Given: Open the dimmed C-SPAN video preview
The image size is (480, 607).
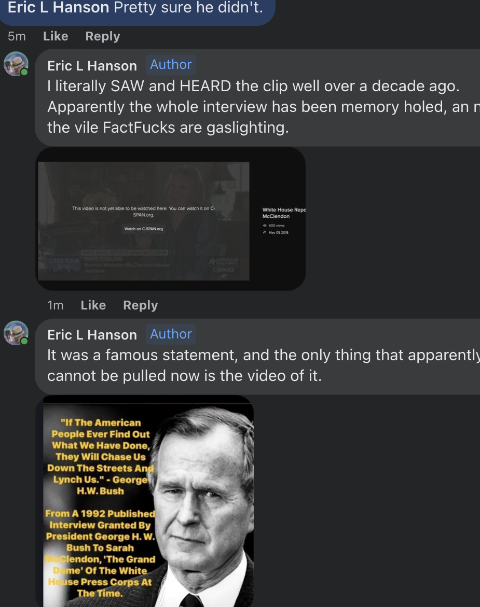Looking at the screenshot, I should pos(144,221).
